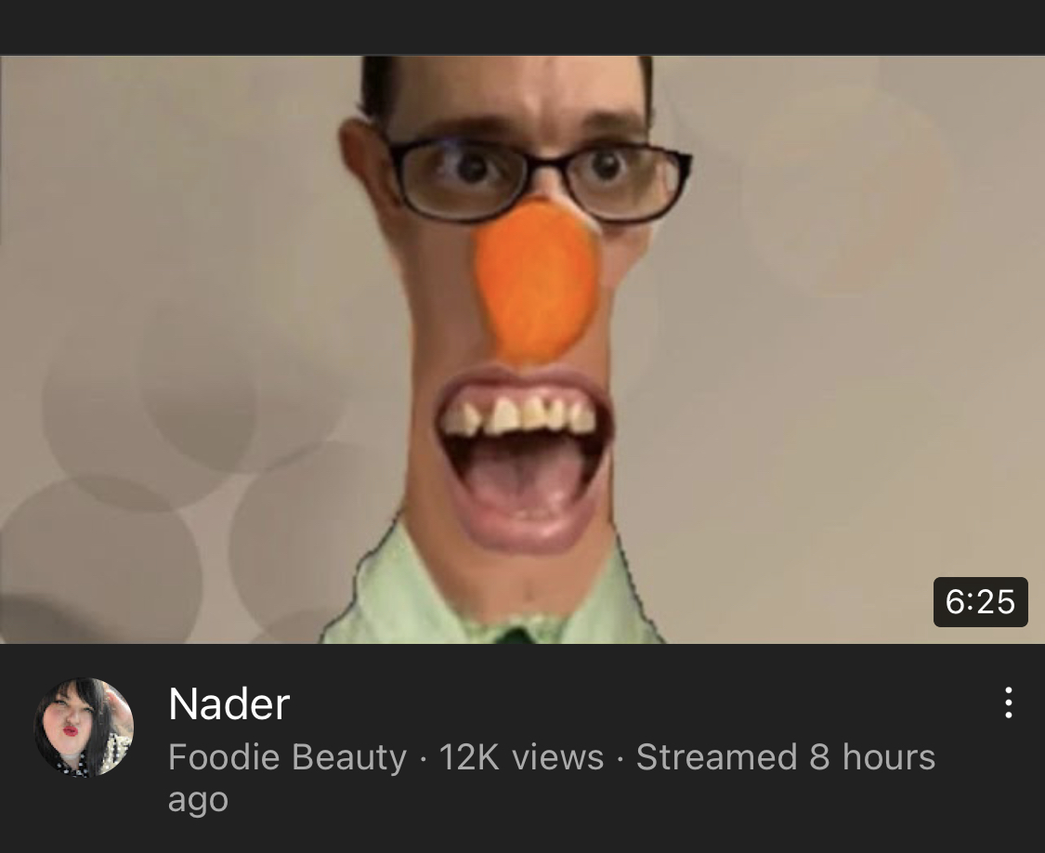Click the pink tongue in the thumbnail

[x=527, y=481]
